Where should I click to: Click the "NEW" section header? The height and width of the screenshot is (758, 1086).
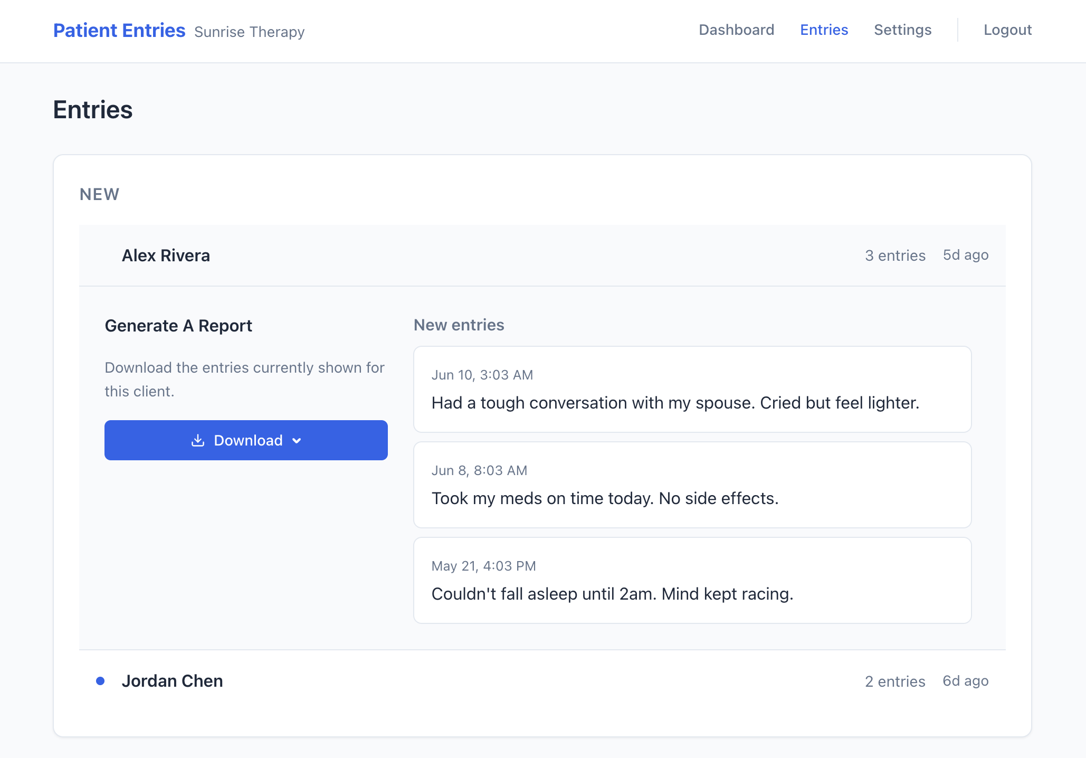[x=99, y=194]
